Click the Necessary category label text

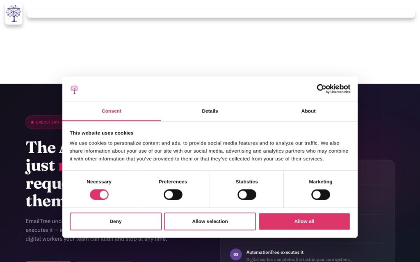pos(99,182)
